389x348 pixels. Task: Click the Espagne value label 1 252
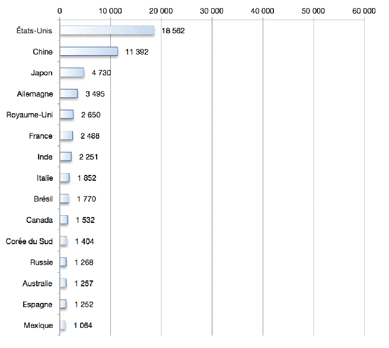pos(84,305)
